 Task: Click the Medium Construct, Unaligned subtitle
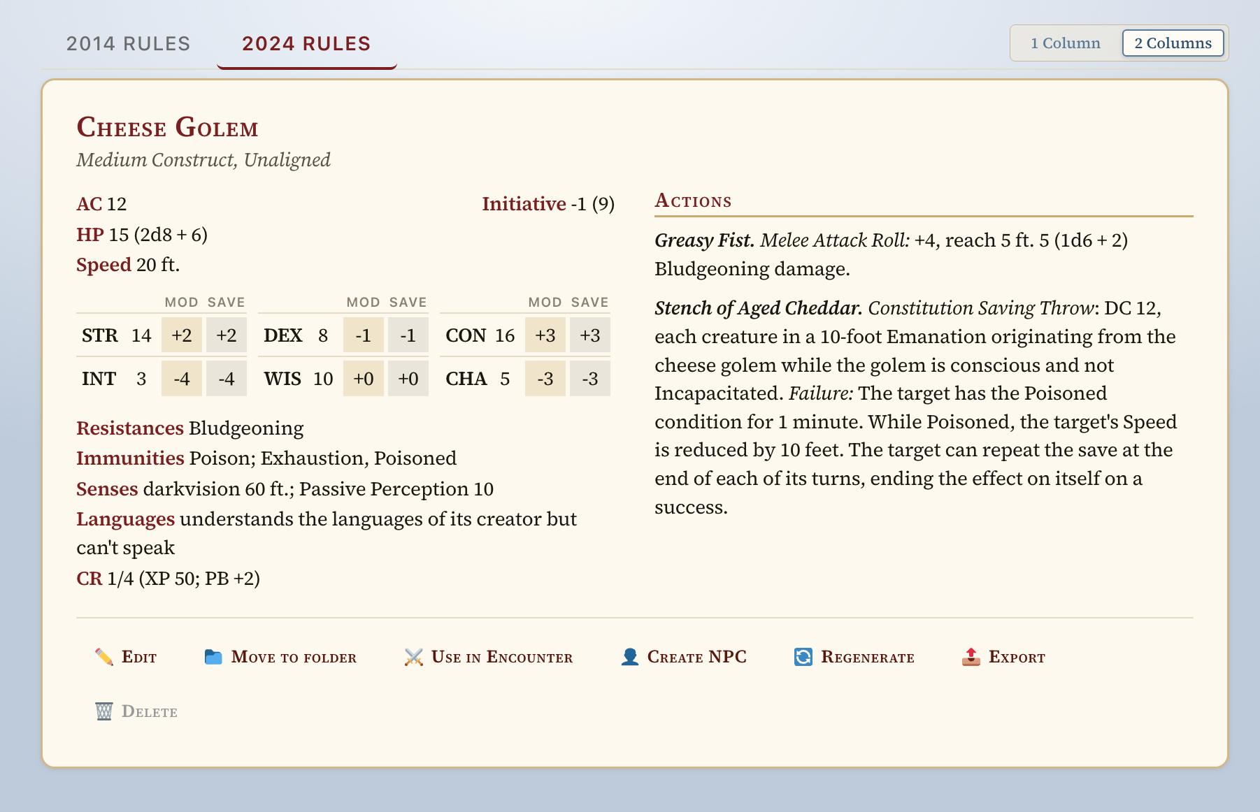click(x=203, y=160)
